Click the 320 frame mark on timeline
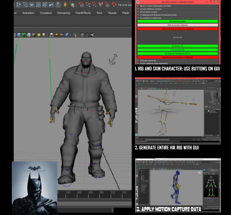The height and width of the screenshot is (215, 231). pos(113,192)
